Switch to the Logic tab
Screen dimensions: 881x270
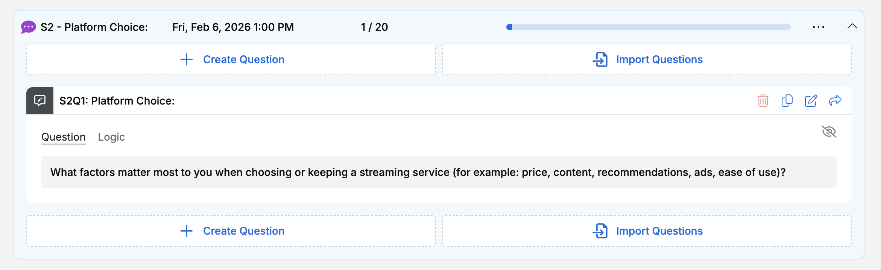pyautogui.click(x=111, y=137)
